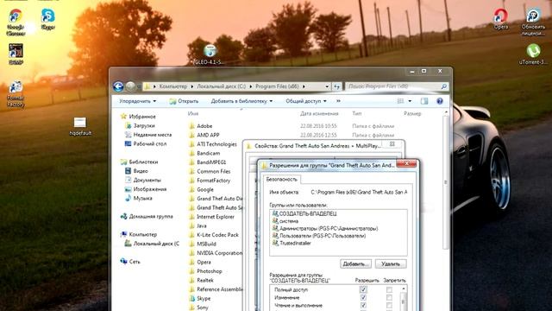Open Format Factory desktop shortcut

point(16,94)
